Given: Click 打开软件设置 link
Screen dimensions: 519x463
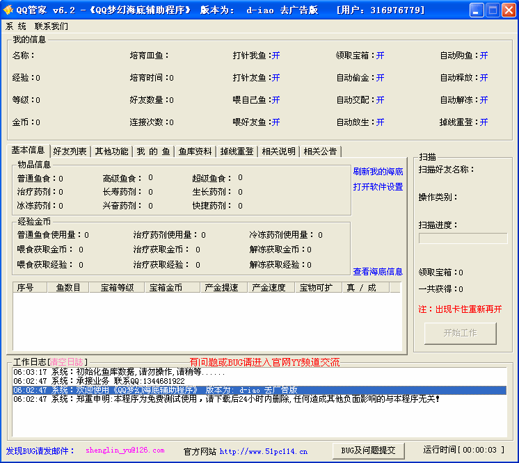Looking at the screenshot, I should click(378, 187).
